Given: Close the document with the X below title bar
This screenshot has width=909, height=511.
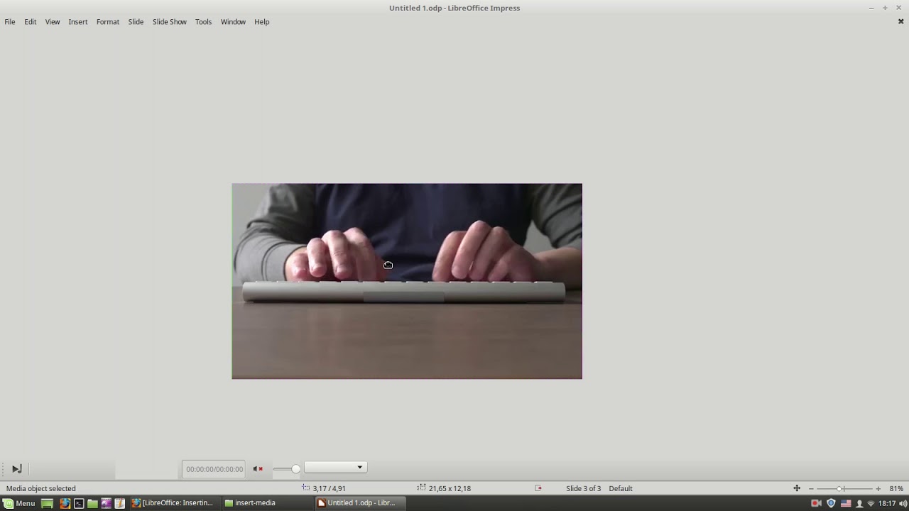Looking at the screenshot, I should point(900,21).
